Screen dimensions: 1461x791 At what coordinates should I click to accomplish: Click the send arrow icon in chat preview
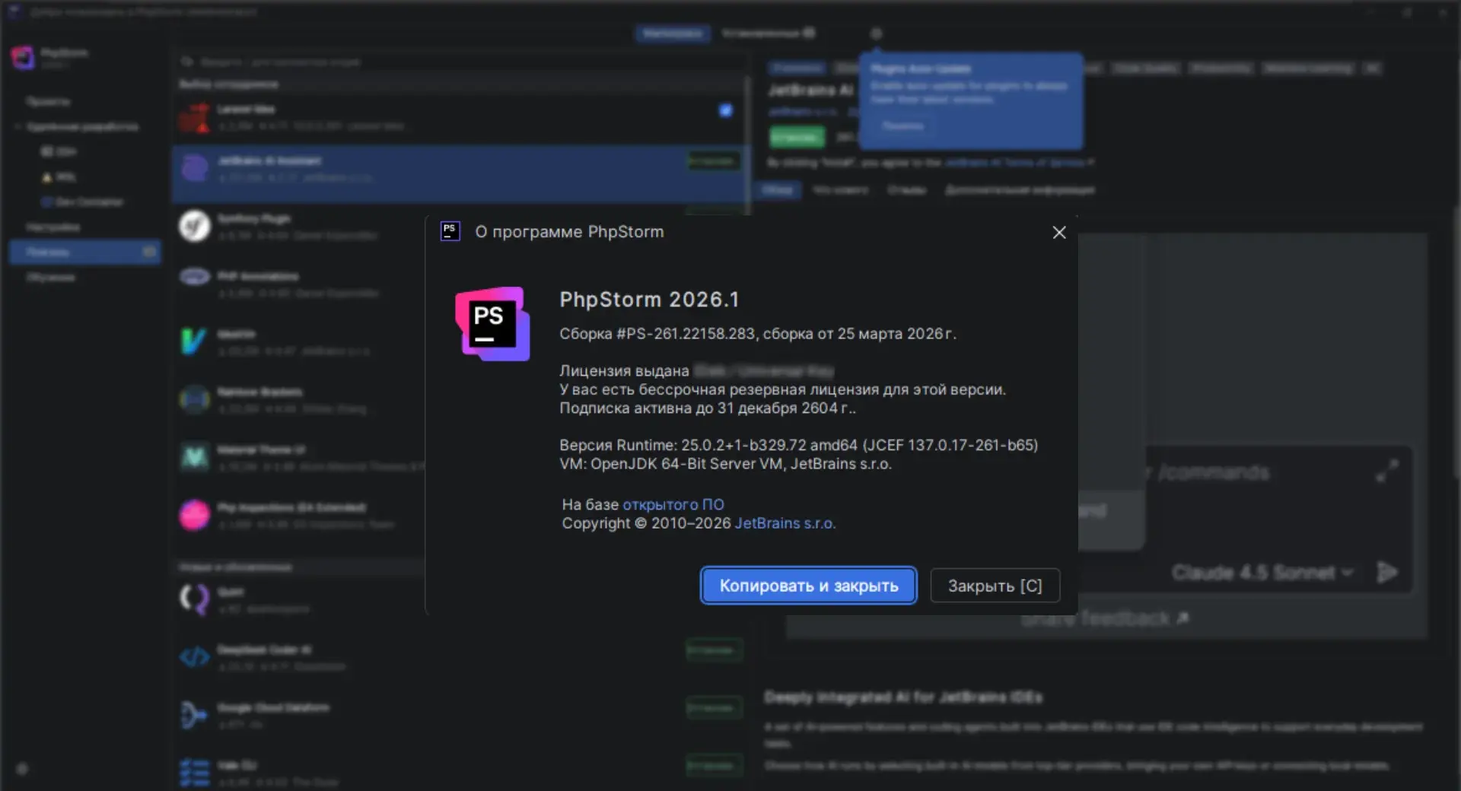(x=1386, y=572)
